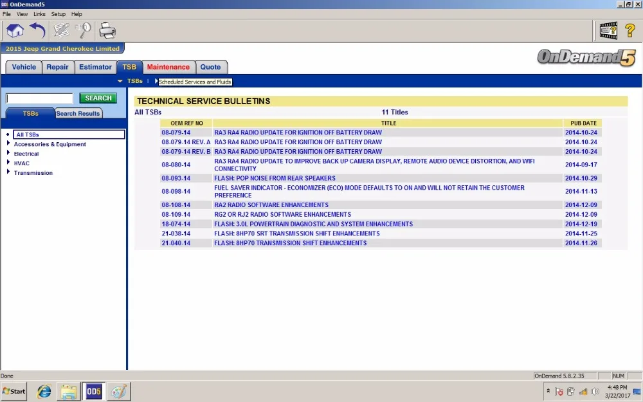
Task: Open RG2 or RJ2 Radio Software Enhancements
Action: pos(282,214)
